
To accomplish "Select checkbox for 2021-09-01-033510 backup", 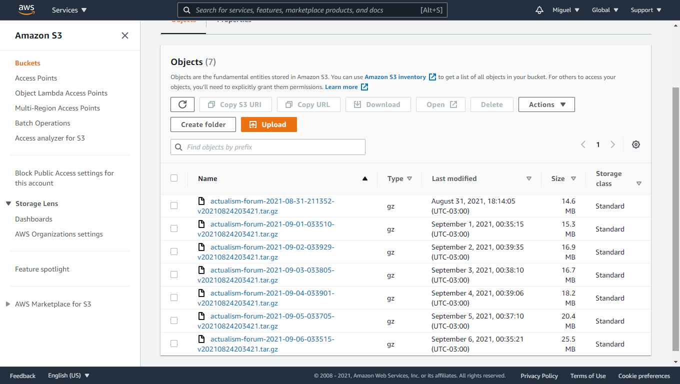I will pos(174,228).
